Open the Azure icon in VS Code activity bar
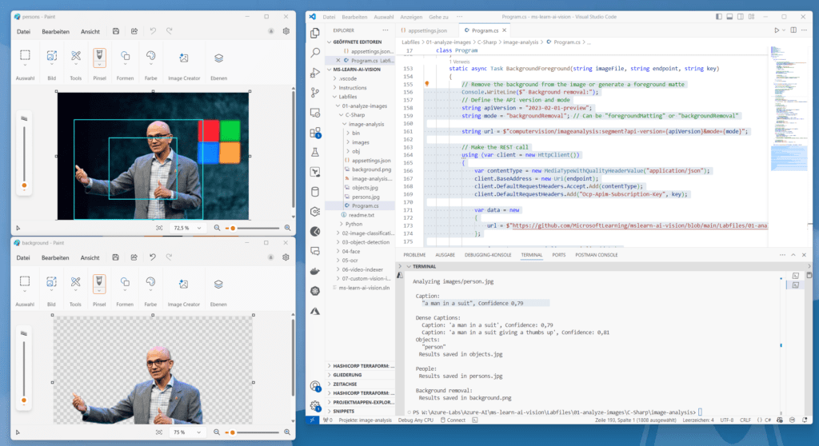 click(315, 311)
